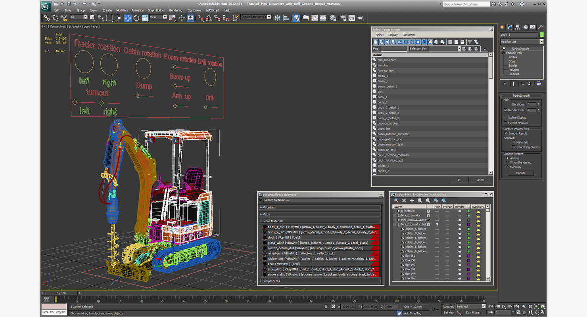Image resolution: width=587 pixels, height=317 pixels.
Task: Choose the Select by Name toolbar icon
Action: (x=100, y=18)
